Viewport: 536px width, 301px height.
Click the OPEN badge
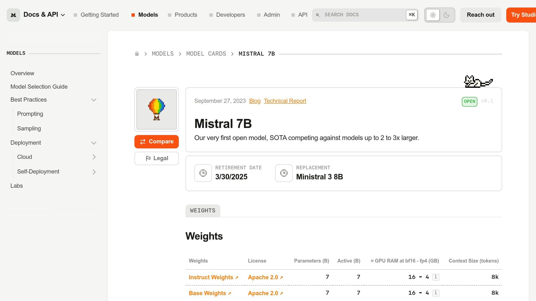point(470,102)
